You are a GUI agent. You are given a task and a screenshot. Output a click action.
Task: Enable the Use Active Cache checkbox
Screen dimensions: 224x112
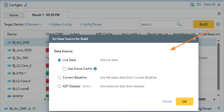[64, 69]
